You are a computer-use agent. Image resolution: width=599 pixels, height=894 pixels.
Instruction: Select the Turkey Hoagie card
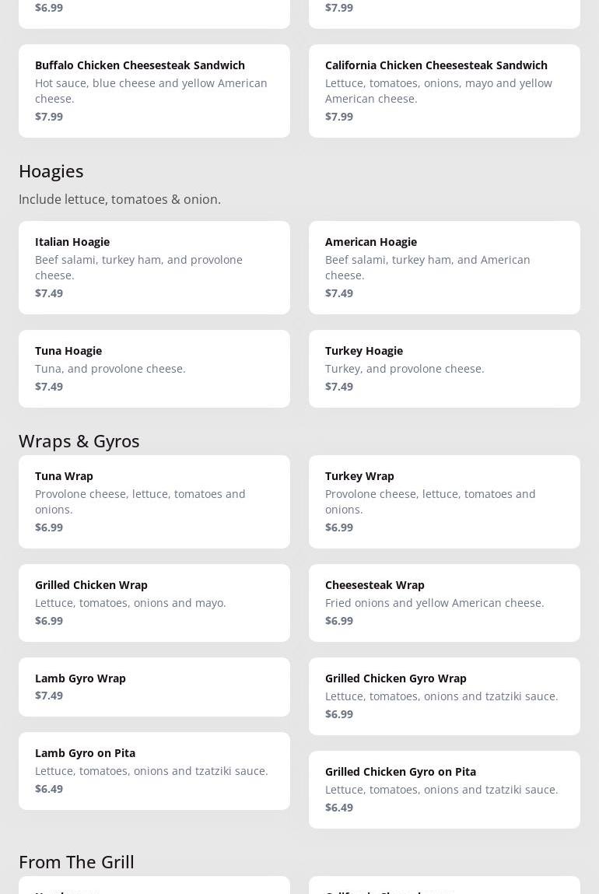[444, 369]
